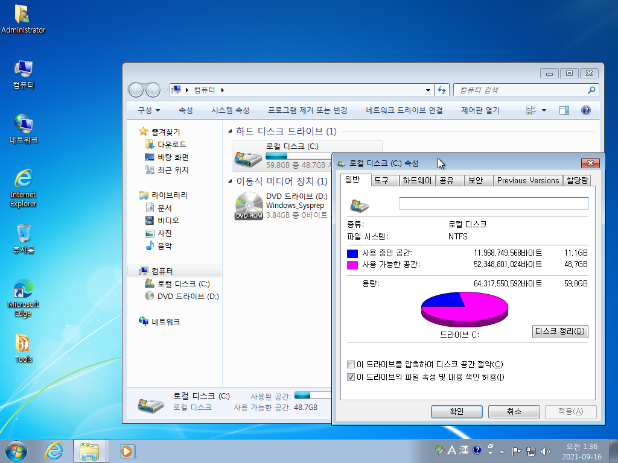Open the recent pages dropdown arrow
Screen dimensions: 618x463
165,90
